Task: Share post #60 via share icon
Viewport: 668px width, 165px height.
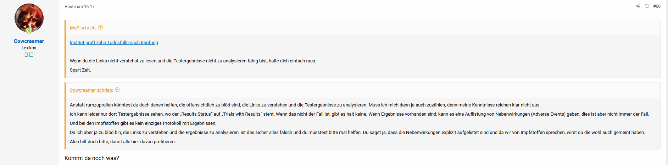Action: [x=638, y=6]
